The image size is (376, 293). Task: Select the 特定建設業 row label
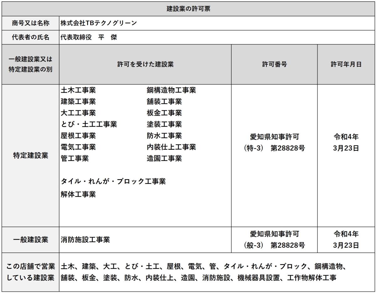coord(30,155)
